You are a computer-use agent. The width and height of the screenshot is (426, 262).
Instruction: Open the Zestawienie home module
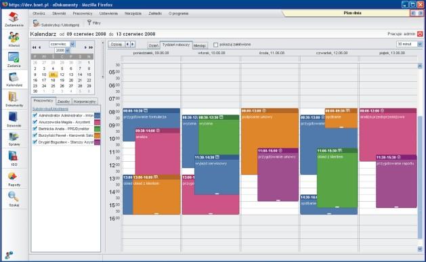pyautogui.click(x=14, y=19)
